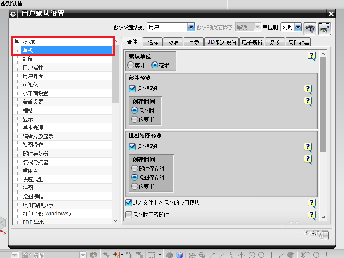The image size is (344, 258).
Task: Open the 默认设置级别 dropdown showing 用户
Action: pyautogui.click(x=190, y=26)
